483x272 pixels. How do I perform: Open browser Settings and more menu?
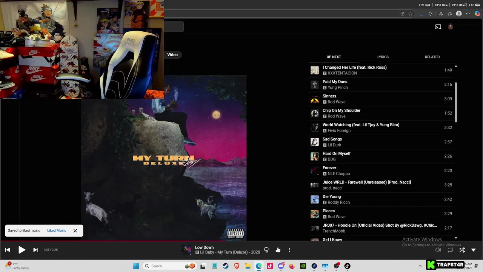tap(468, 14)
